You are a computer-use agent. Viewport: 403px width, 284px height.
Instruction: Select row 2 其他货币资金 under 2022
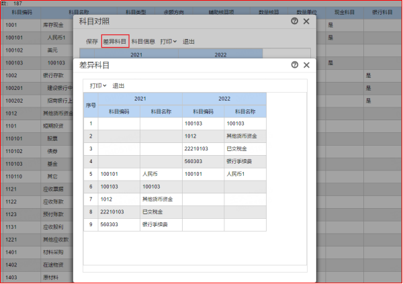(245, 136)
